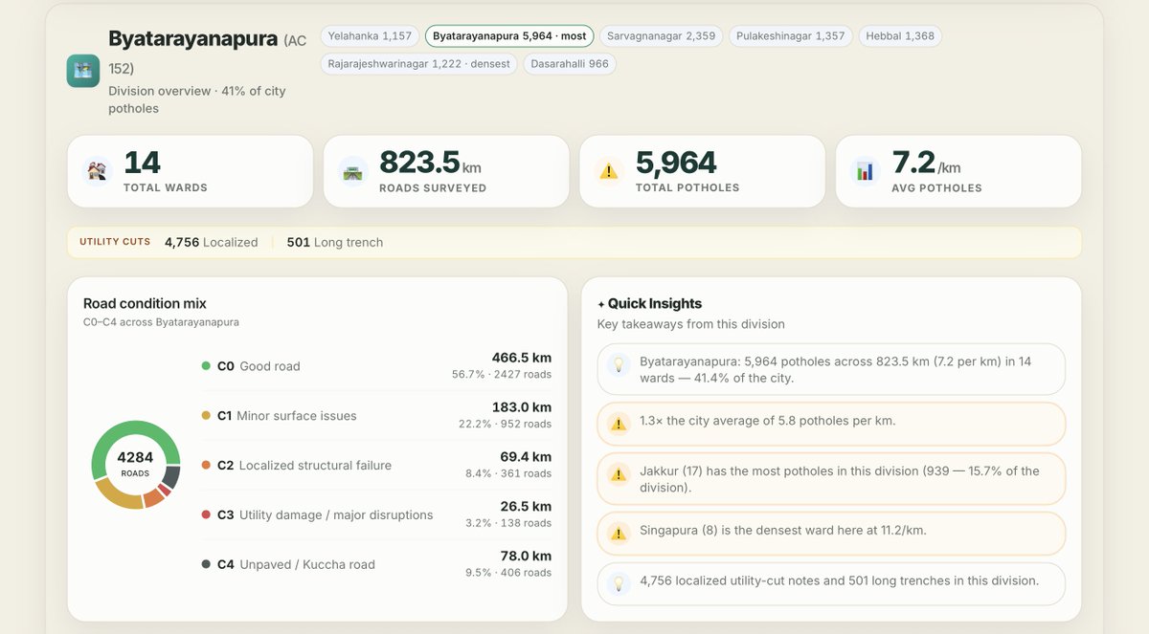Click the 56.7% · 2427 roads text
Viewport: 1149px width, 634px height.
502,375
